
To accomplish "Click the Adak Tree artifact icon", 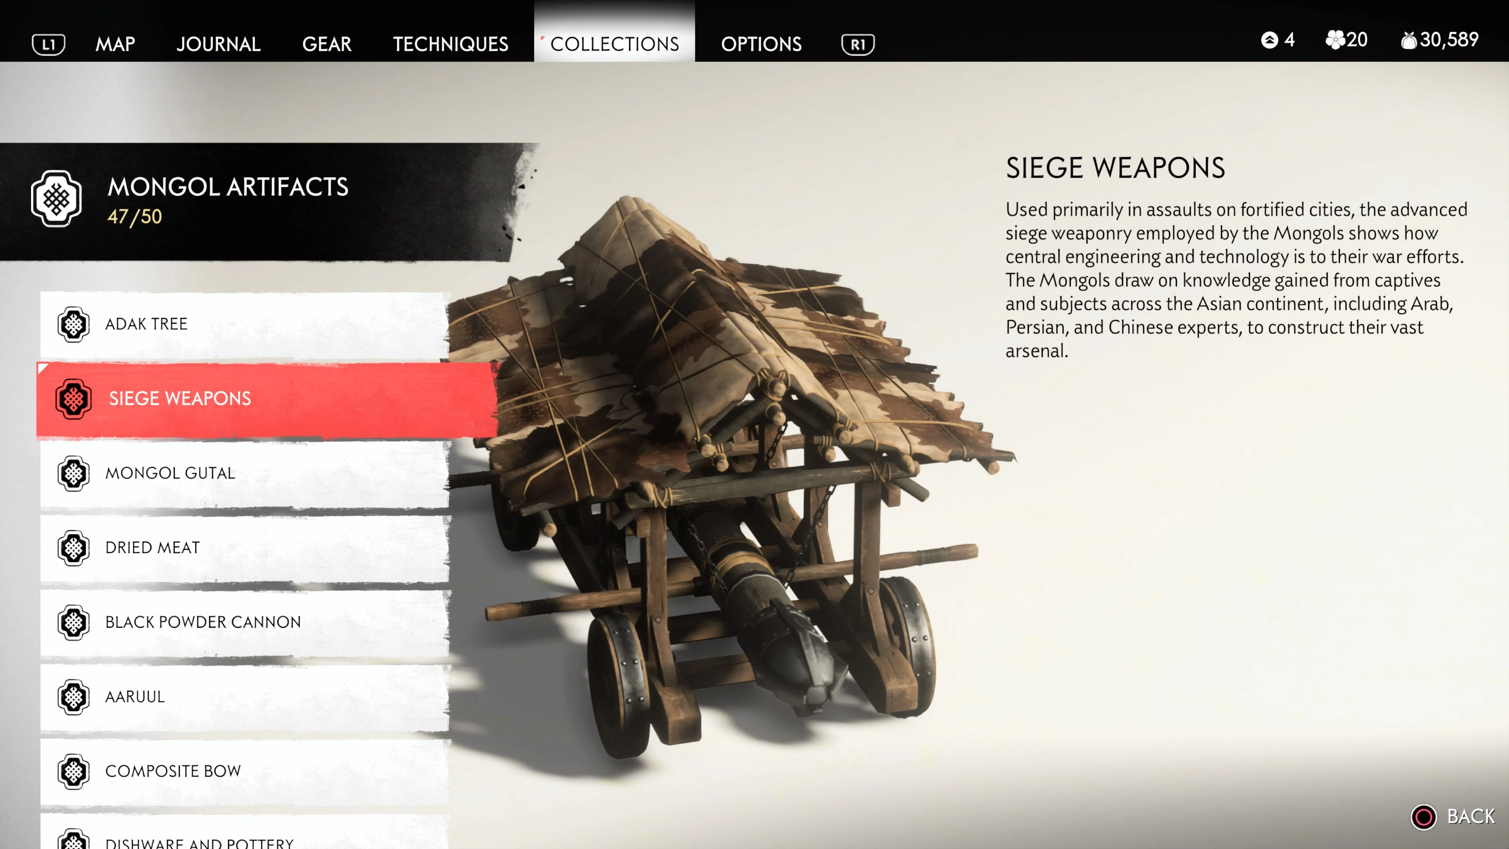I will 74,324.
